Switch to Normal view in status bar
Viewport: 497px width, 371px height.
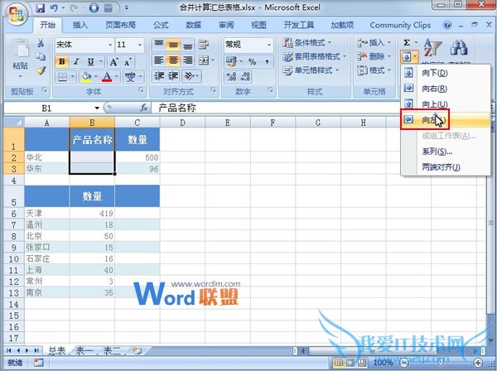[339, 363]
